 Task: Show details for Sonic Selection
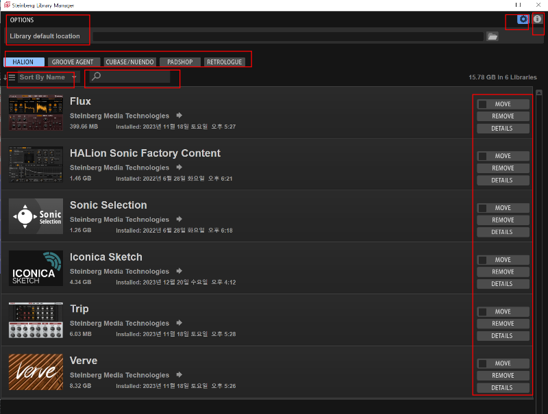503,232
